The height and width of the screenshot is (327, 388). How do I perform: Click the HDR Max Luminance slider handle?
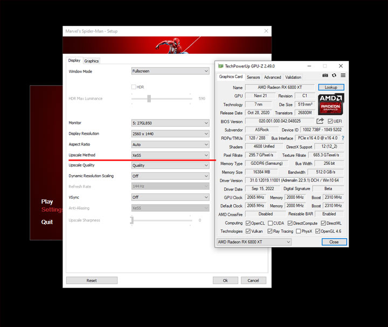pos(149,99)
